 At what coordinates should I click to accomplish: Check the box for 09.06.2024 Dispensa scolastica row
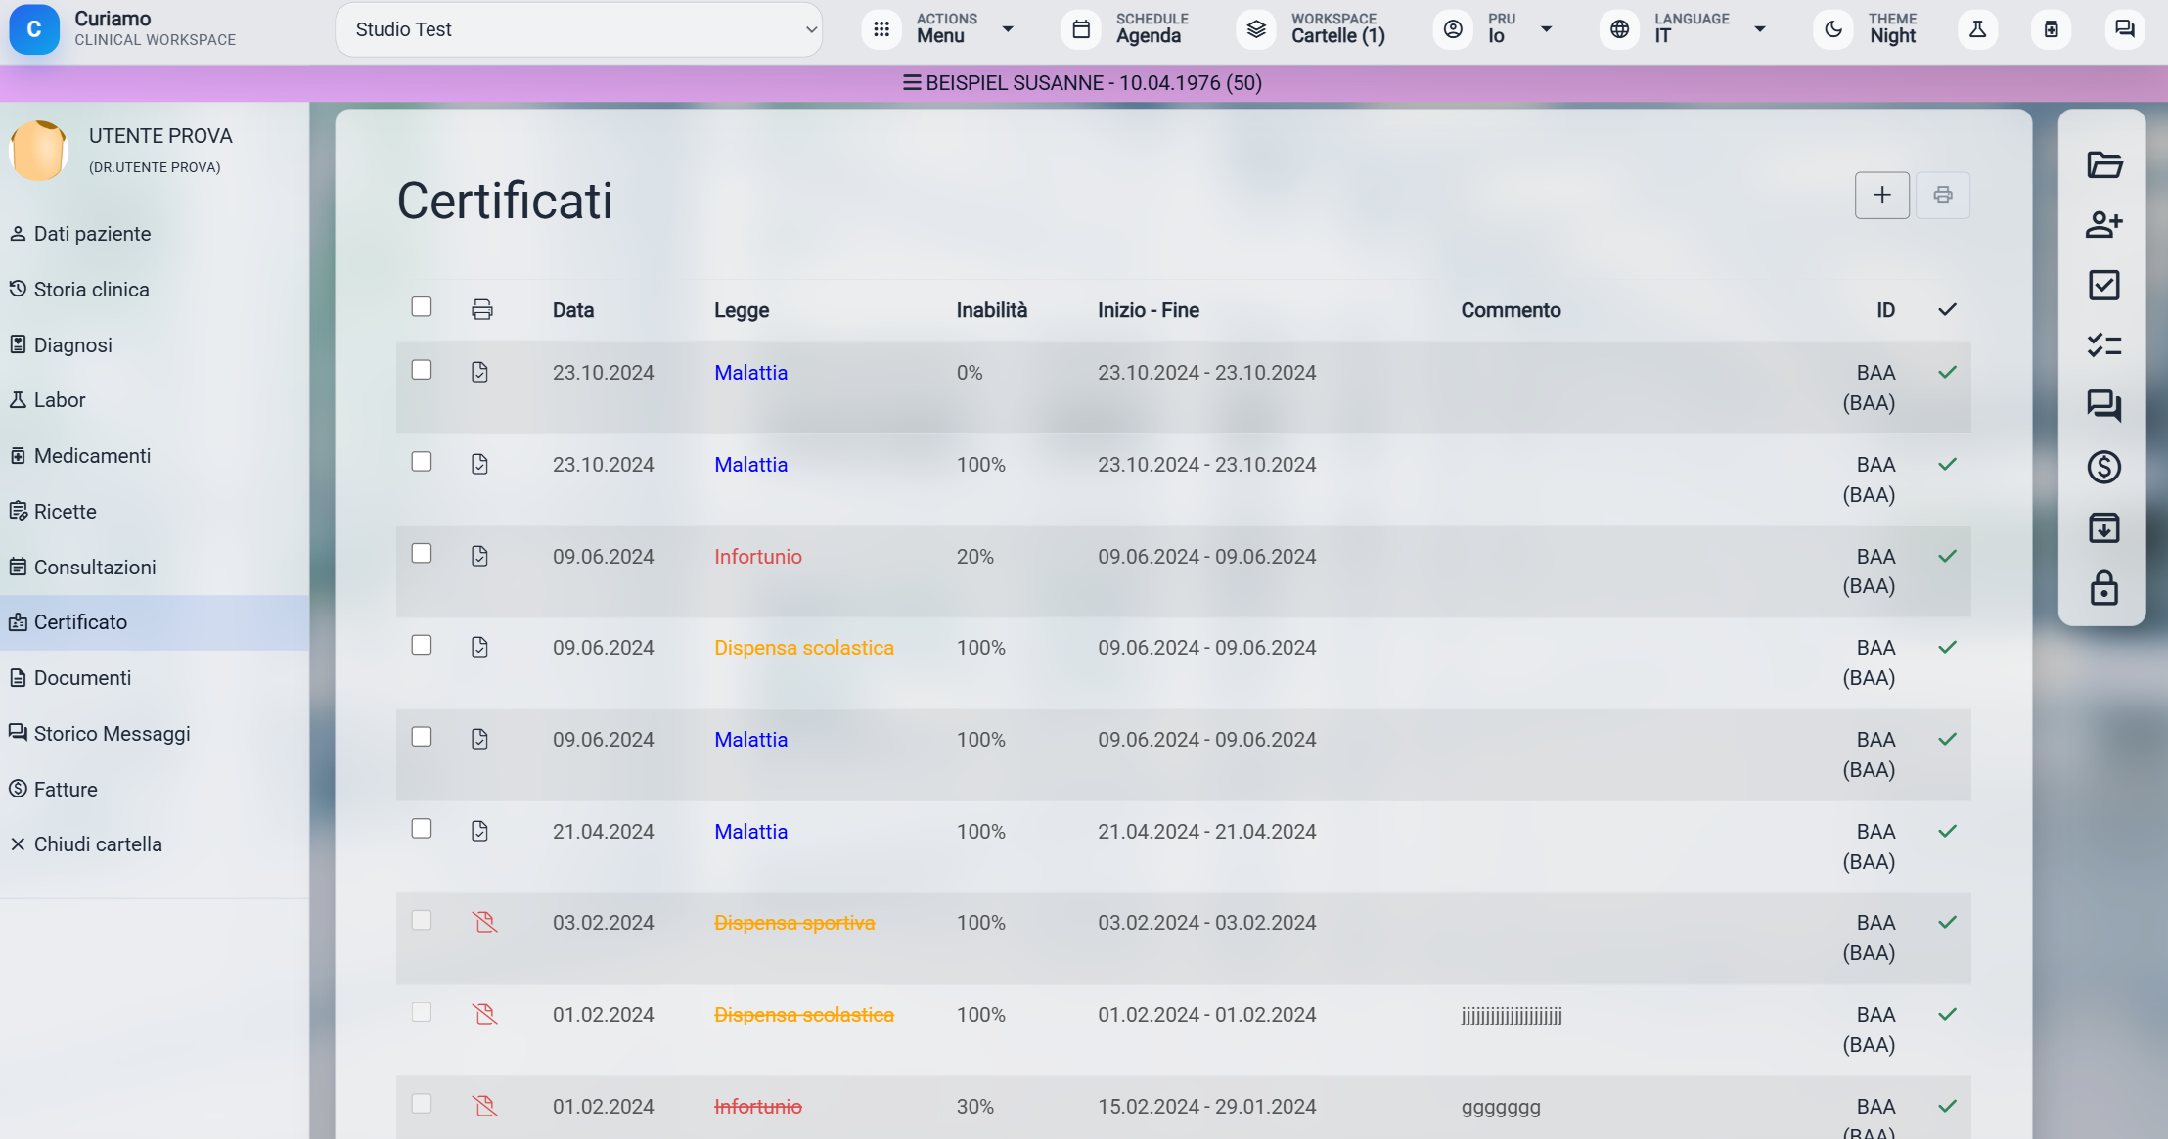(422, 645)
